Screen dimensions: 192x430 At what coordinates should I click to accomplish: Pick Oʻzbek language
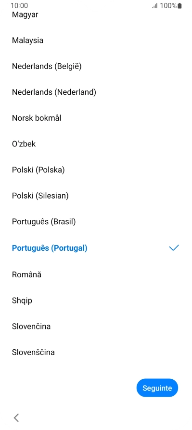pos(96,144)
